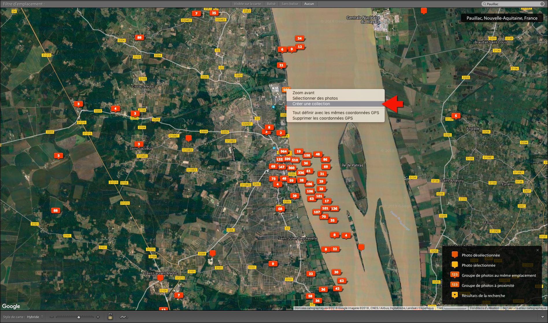This screenshot has height=323, width=548.
Task: Choose Tout définir avec les mêmes coordonnées GPS
Action: [335, 113]
